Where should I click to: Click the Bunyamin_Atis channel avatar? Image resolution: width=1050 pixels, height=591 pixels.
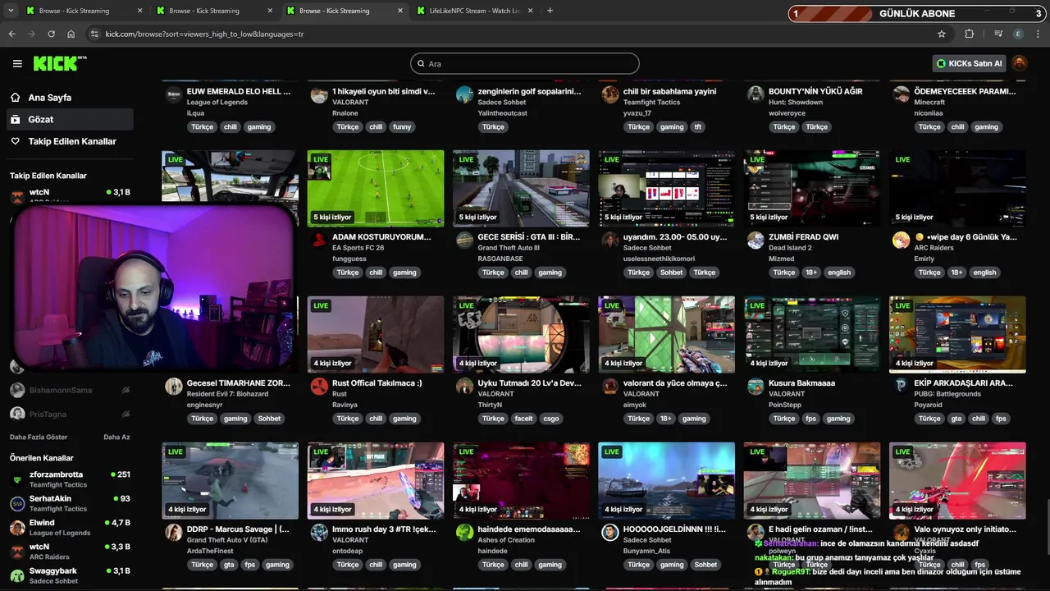[x=610, y=533]
